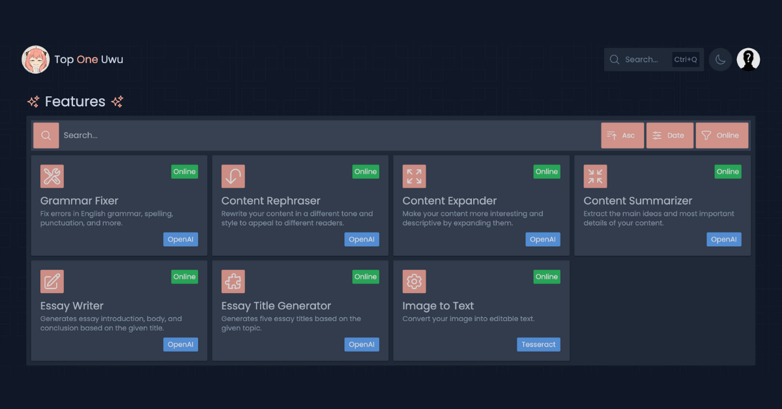Image resolution: width=782 pixels, height=409 pixels.
Task: Click the Image to Text gear icon
Action: coord(414,281)
